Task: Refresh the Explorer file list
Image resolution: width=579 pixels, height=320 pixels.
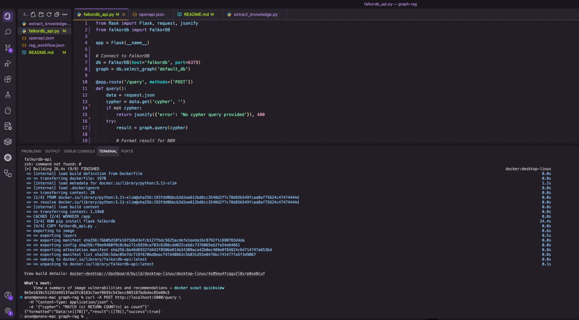Action: click(x=49, y=14)
